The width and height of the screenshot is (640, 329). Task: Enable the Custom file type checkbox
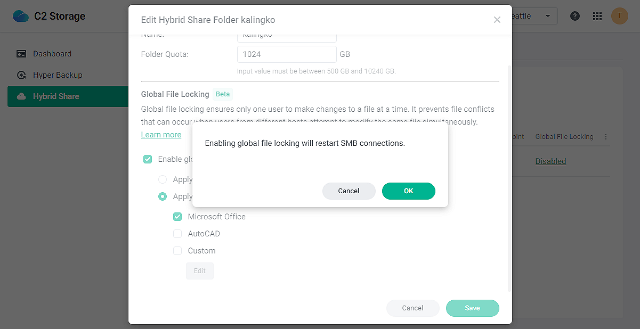[x=177, y=250]
